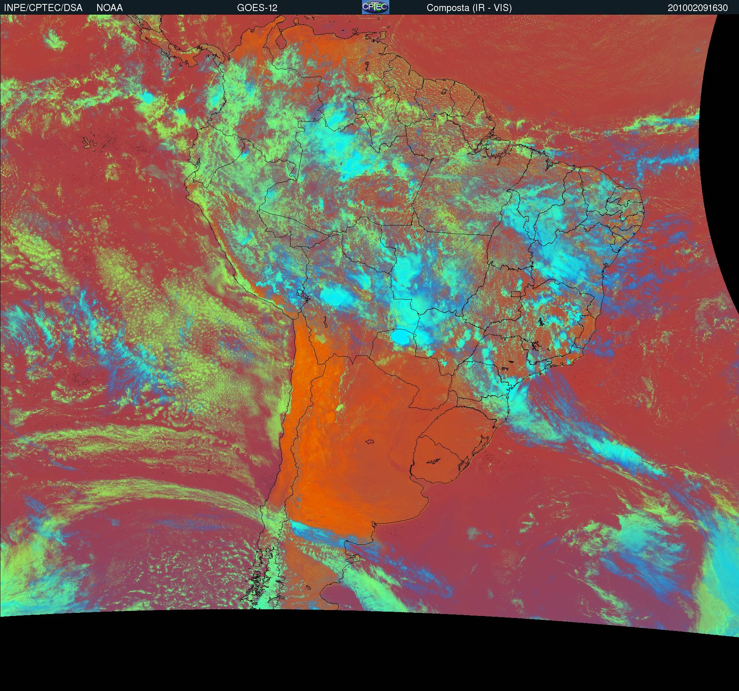Click the Composta (IR - VIS) title
Viewport: 739px width, 691px height.
[x=469, y=8]
